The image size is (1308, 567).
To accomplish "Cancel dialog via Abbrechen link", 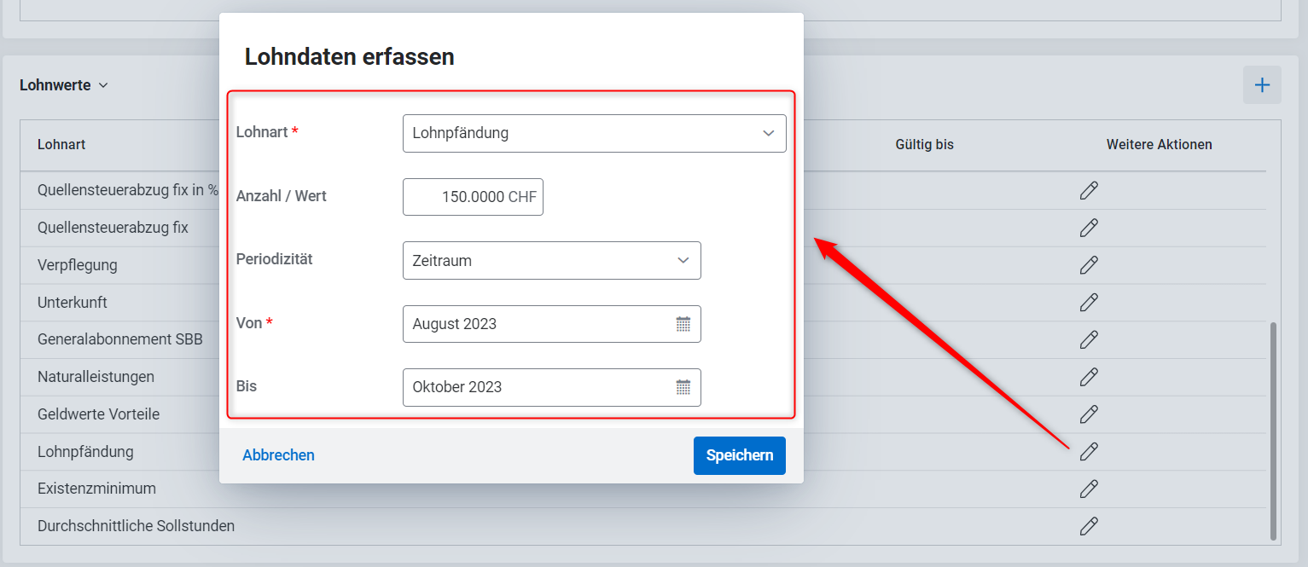I will coord(278,455).
